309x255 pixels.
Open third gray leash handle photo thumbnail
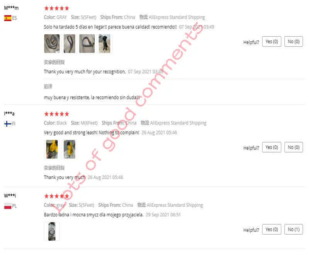87,44
